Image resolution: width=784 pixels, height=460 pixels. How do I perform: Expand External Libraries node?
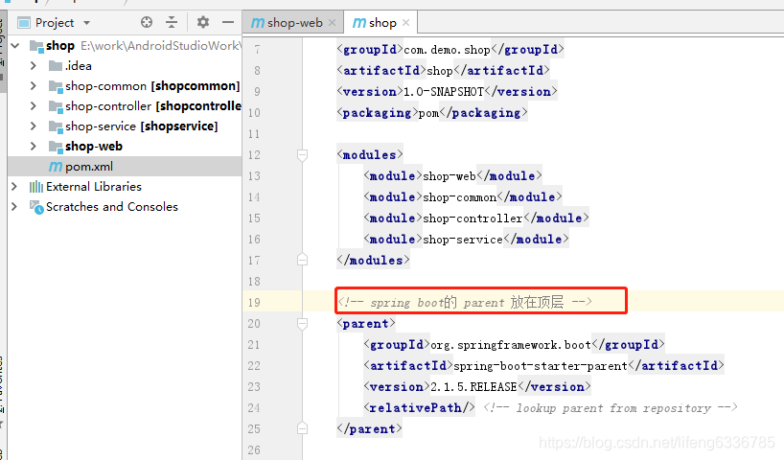coord(14,187)
